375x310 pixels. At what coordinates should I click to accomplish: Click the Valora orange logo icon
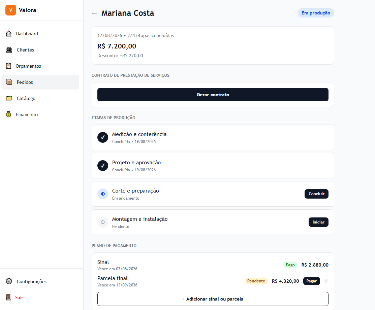(x=11, y=10)
